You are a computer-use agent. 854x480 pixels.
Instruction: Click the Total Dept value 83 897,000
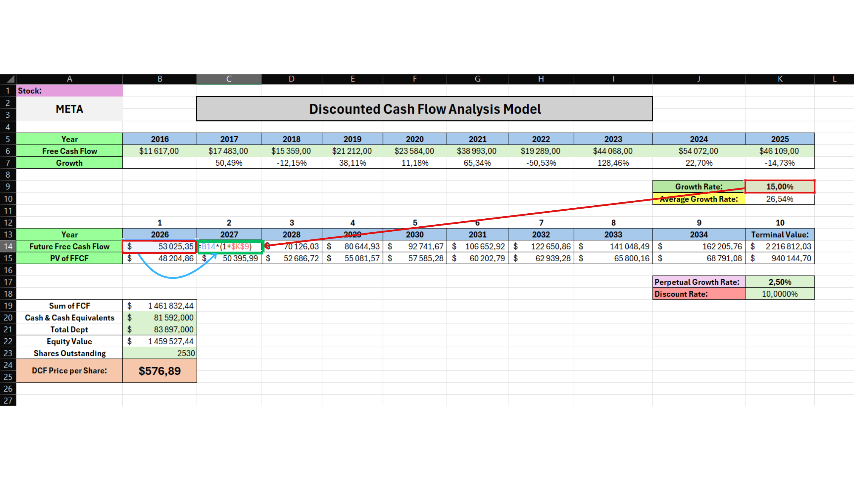pos(160,329)
